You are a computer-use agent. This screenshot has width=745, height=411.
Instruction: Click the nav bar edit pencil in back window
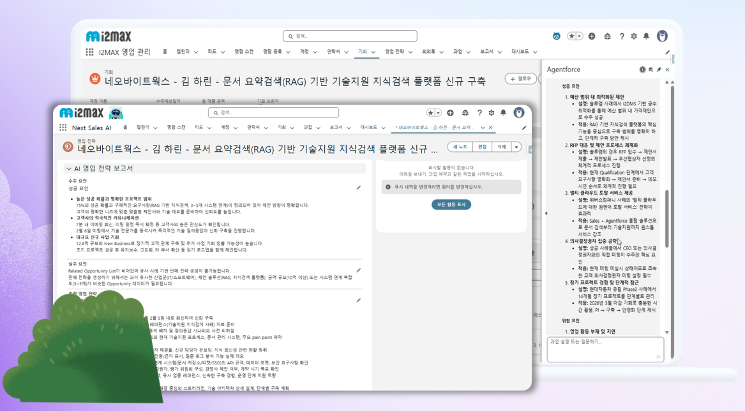(x=667, y=52)
